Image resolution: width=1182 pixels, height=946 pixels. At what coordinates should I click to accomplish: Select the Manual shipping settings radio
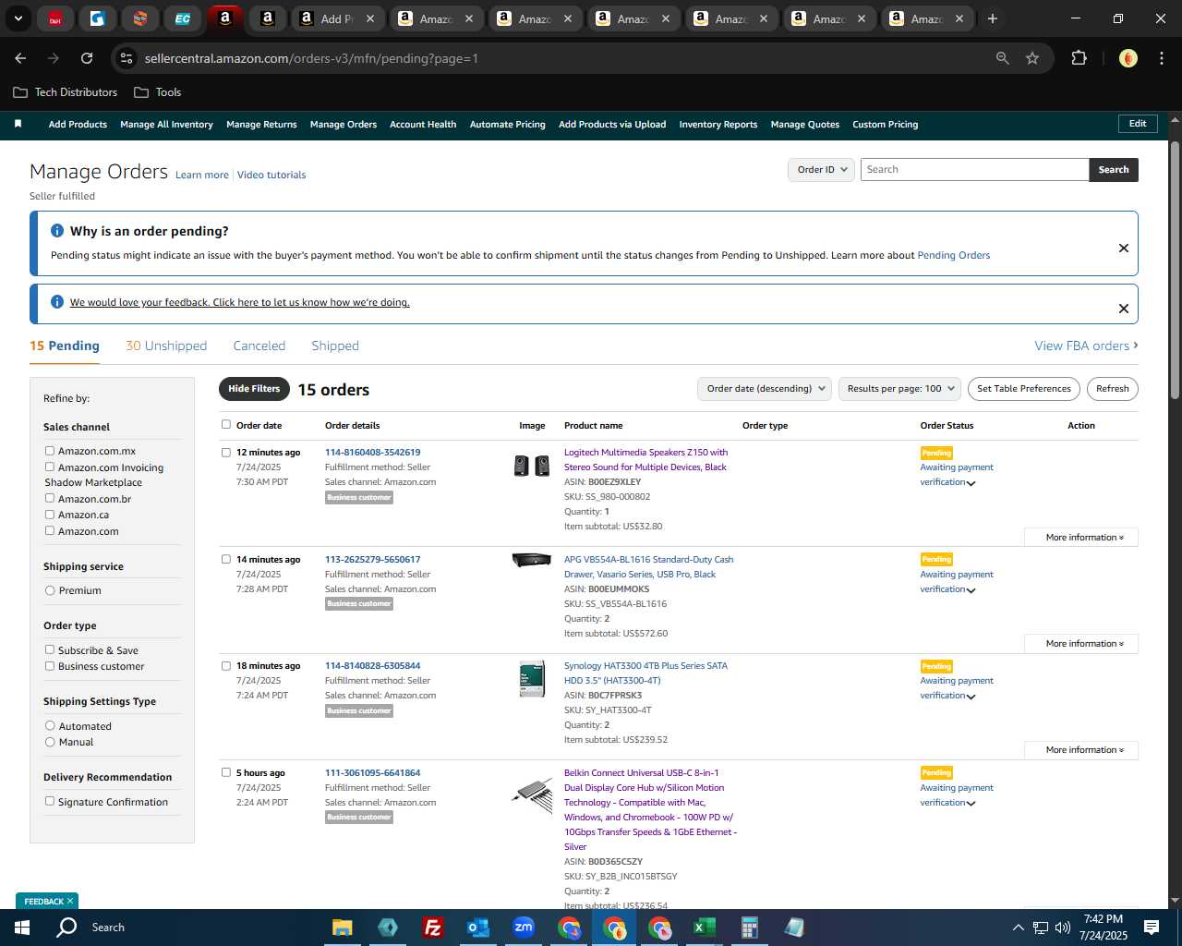tap(50, 742)
